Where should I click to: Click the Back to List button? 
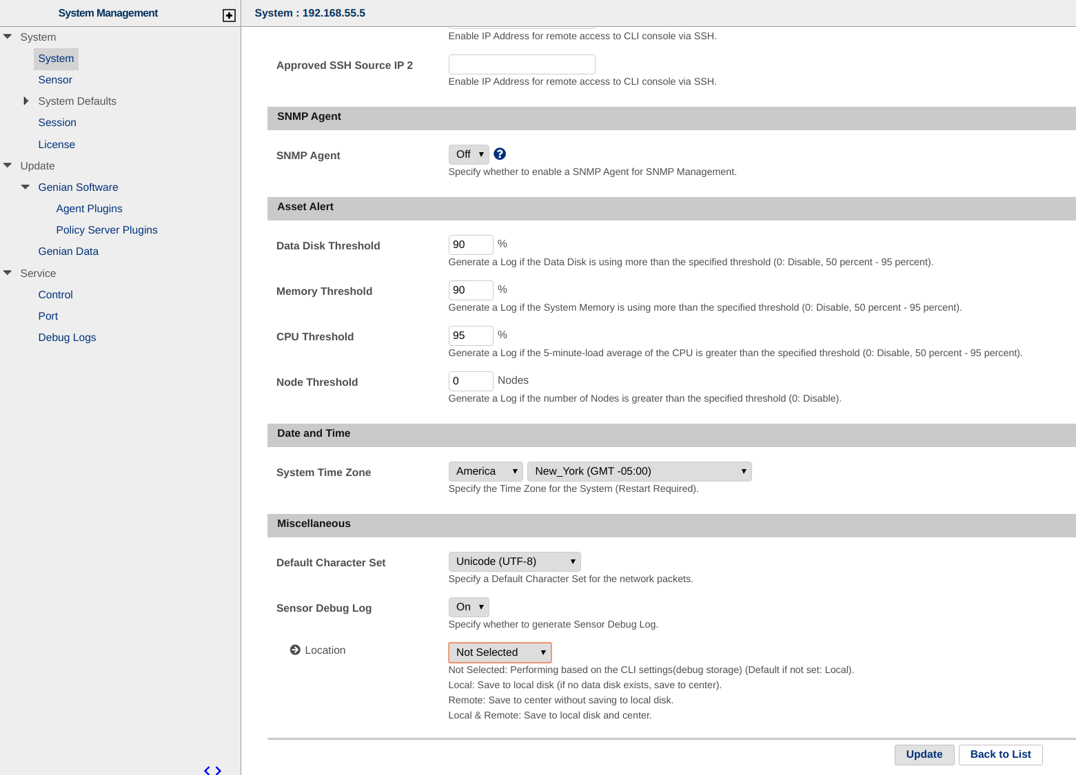point(1000,754)
